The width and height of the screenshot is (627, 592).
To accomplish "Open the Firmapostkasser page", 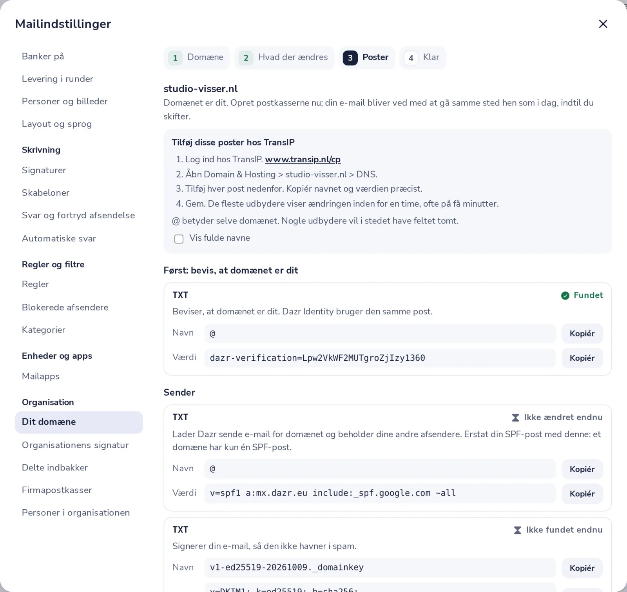I will 79,490.
